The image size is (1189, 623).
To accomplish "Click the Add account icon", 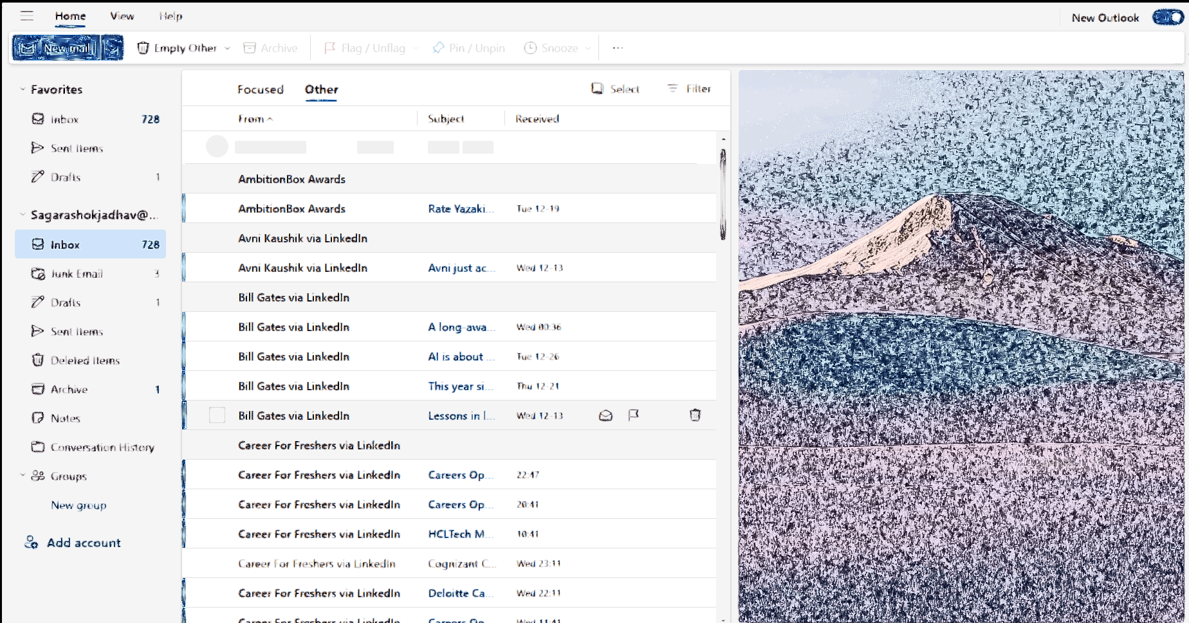I will (x=31, y=543).
